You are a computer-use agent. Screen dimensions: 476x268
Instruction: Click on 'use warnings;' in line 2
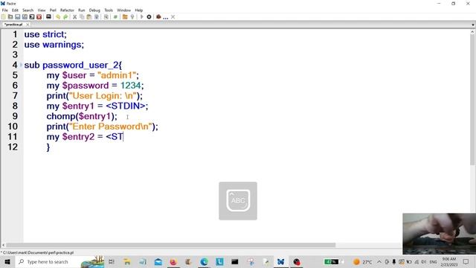point(54,45)
